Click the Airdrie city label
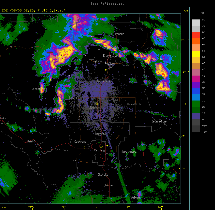Image resolution: width=215 pixels, height=210 pixels. point(101,134)
